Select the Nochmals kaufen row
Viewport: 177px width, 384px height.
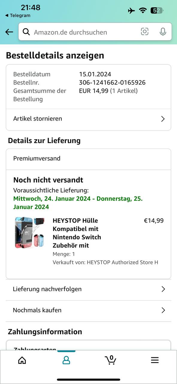[88, 311]
